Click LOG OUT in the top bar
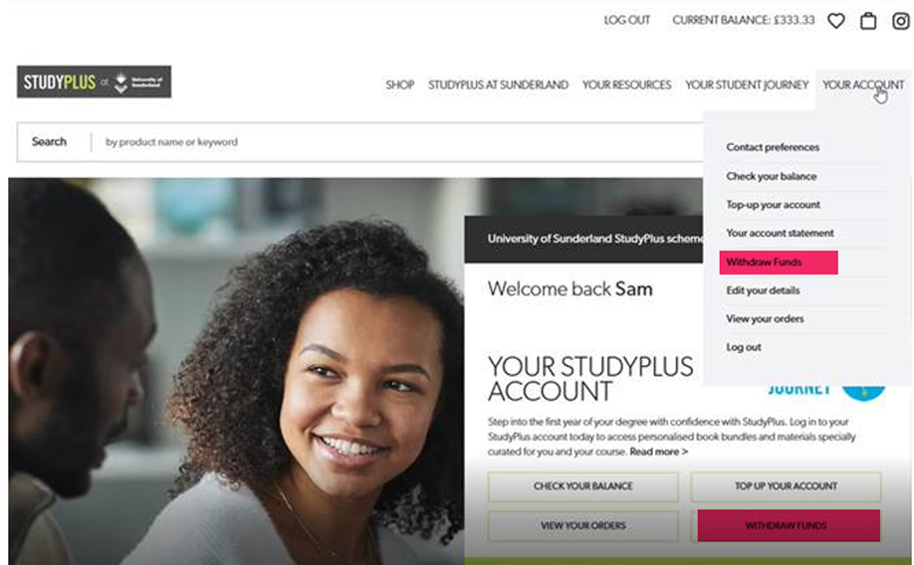914x565 pixels. point(626,20)
